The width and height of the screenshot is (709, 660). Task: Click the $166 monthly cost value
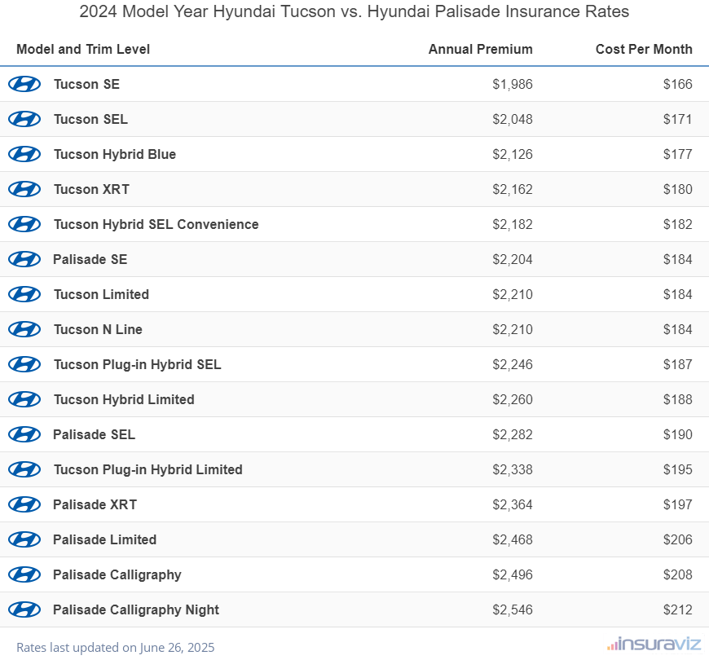(x=678, y=84)
